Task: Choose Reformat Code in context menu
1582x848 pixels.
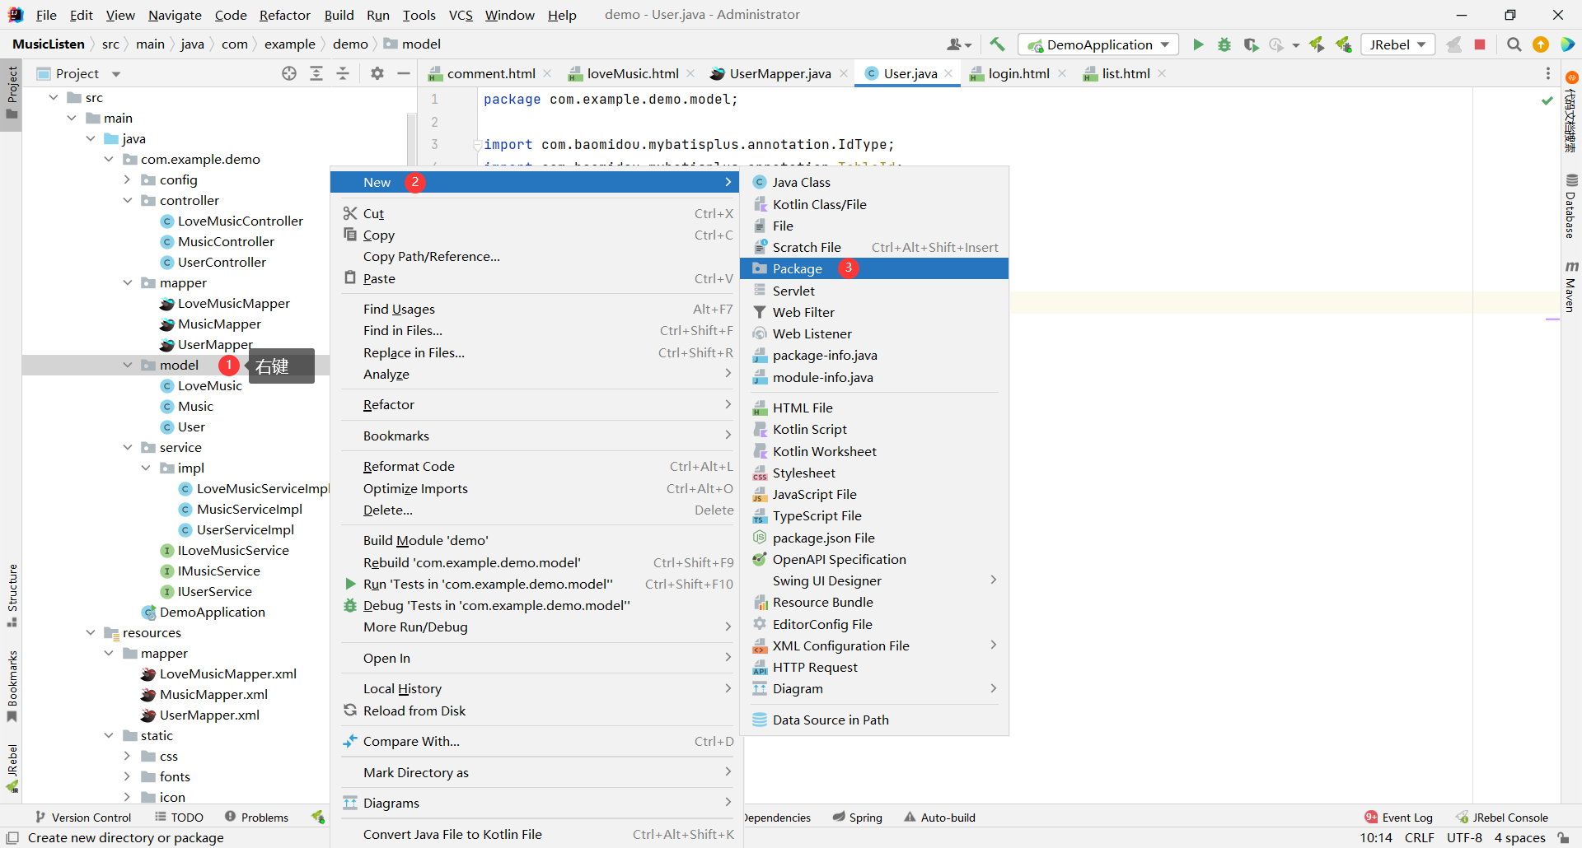Action: [536, 466]
